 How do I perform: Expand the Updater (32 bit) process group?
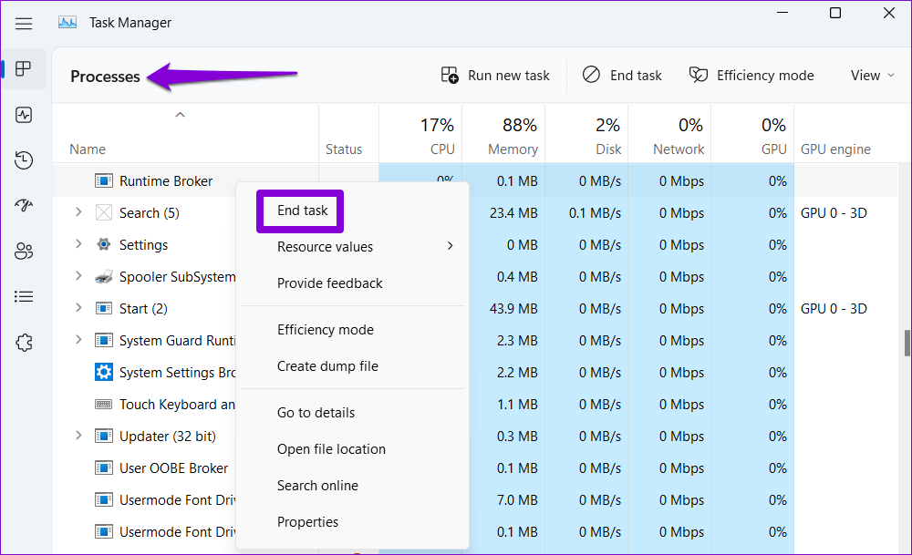pyautogui.click(x=78, y=436)
